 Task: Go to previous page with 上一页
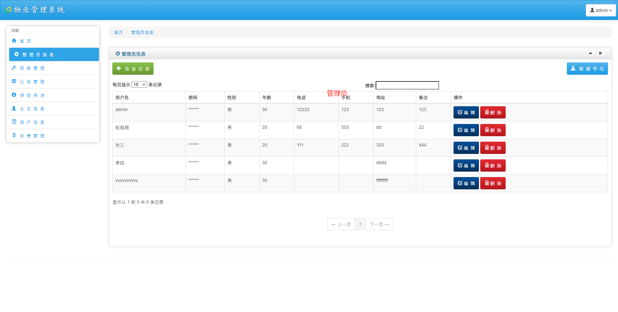click(341, 224)
